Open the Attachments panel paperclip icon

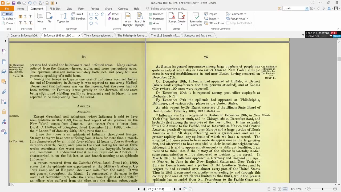point(4,91)
